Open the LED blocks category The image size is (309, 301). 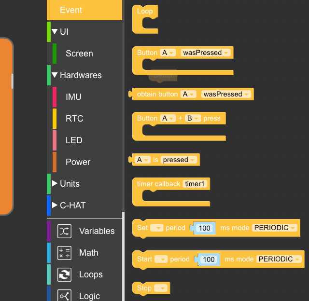pyautogui.click(x=74, y=140)
